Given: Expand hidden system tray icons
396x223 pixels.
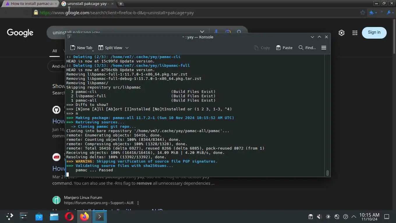Looking at the screenshot, I should tap(354, 217).
